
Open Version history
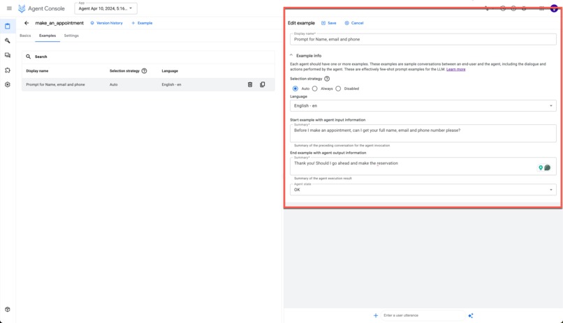[106, 23]
